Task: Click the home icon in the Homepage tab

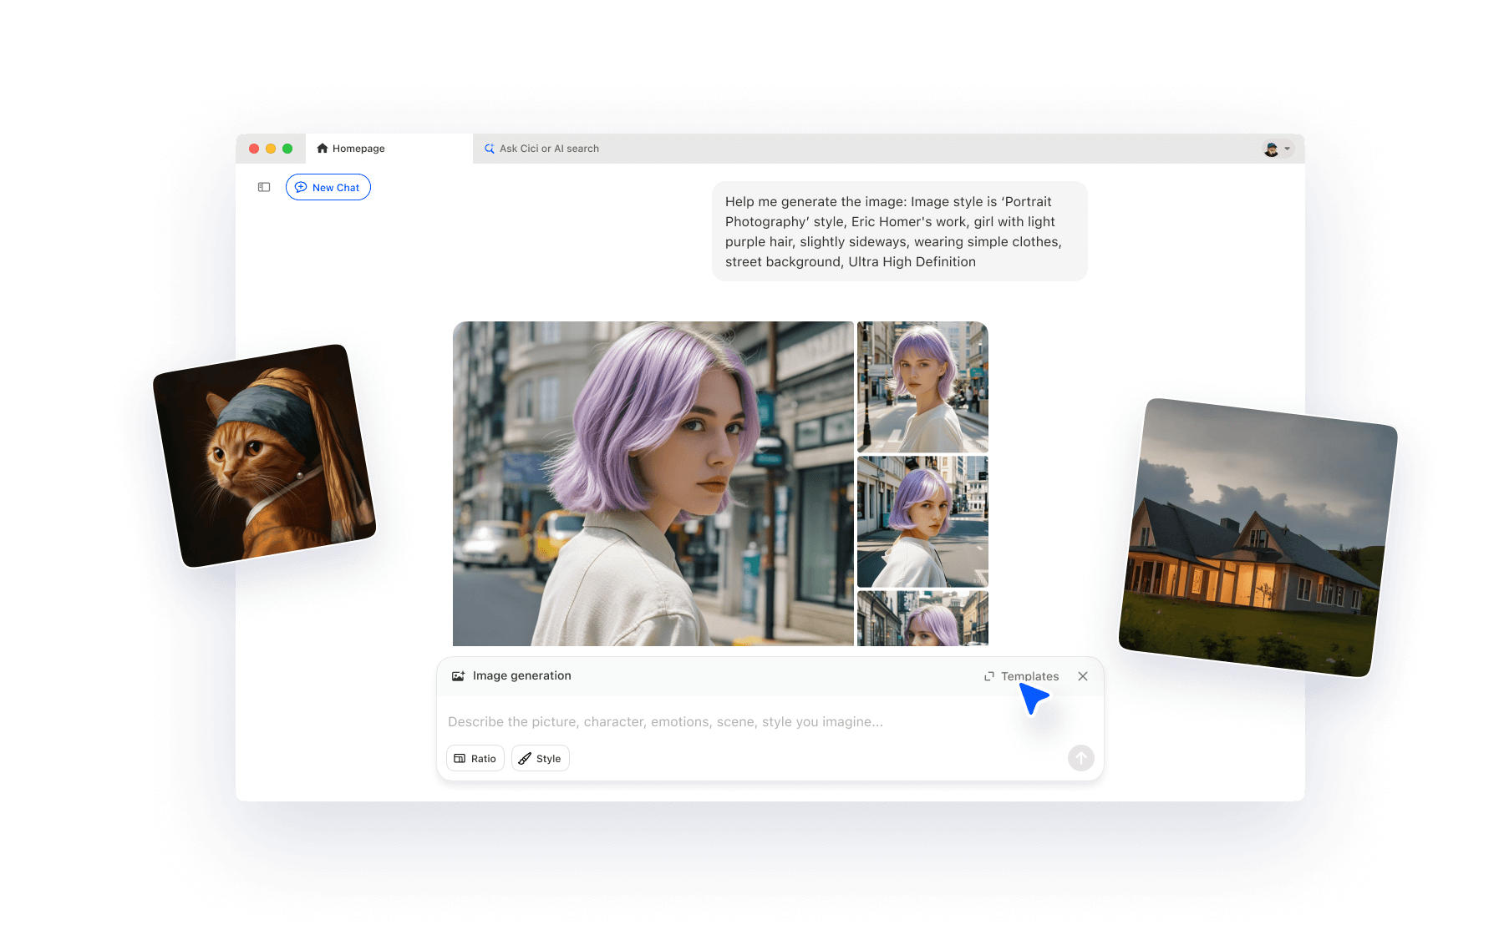Action: click(323, 149)
